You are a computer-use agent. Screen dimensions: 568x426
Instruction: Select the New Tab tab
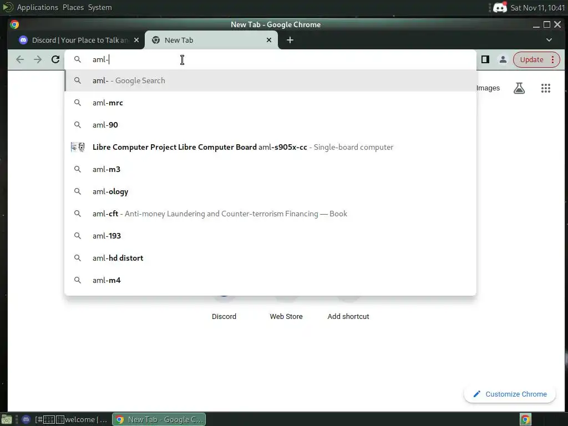click(x=211, y=40)
